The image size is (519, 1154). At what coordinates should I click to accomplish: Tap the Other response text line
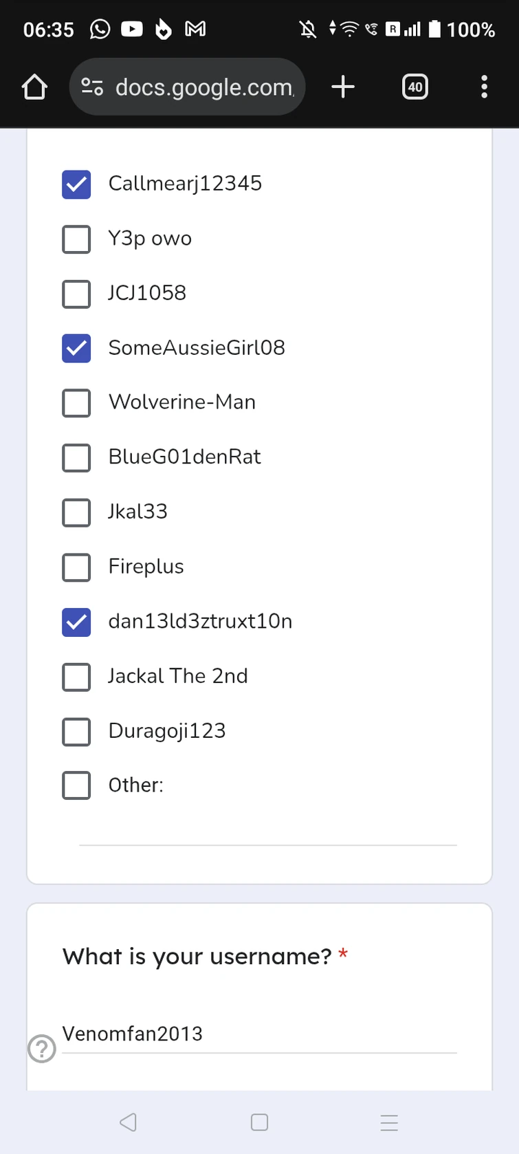pos(268,842)
